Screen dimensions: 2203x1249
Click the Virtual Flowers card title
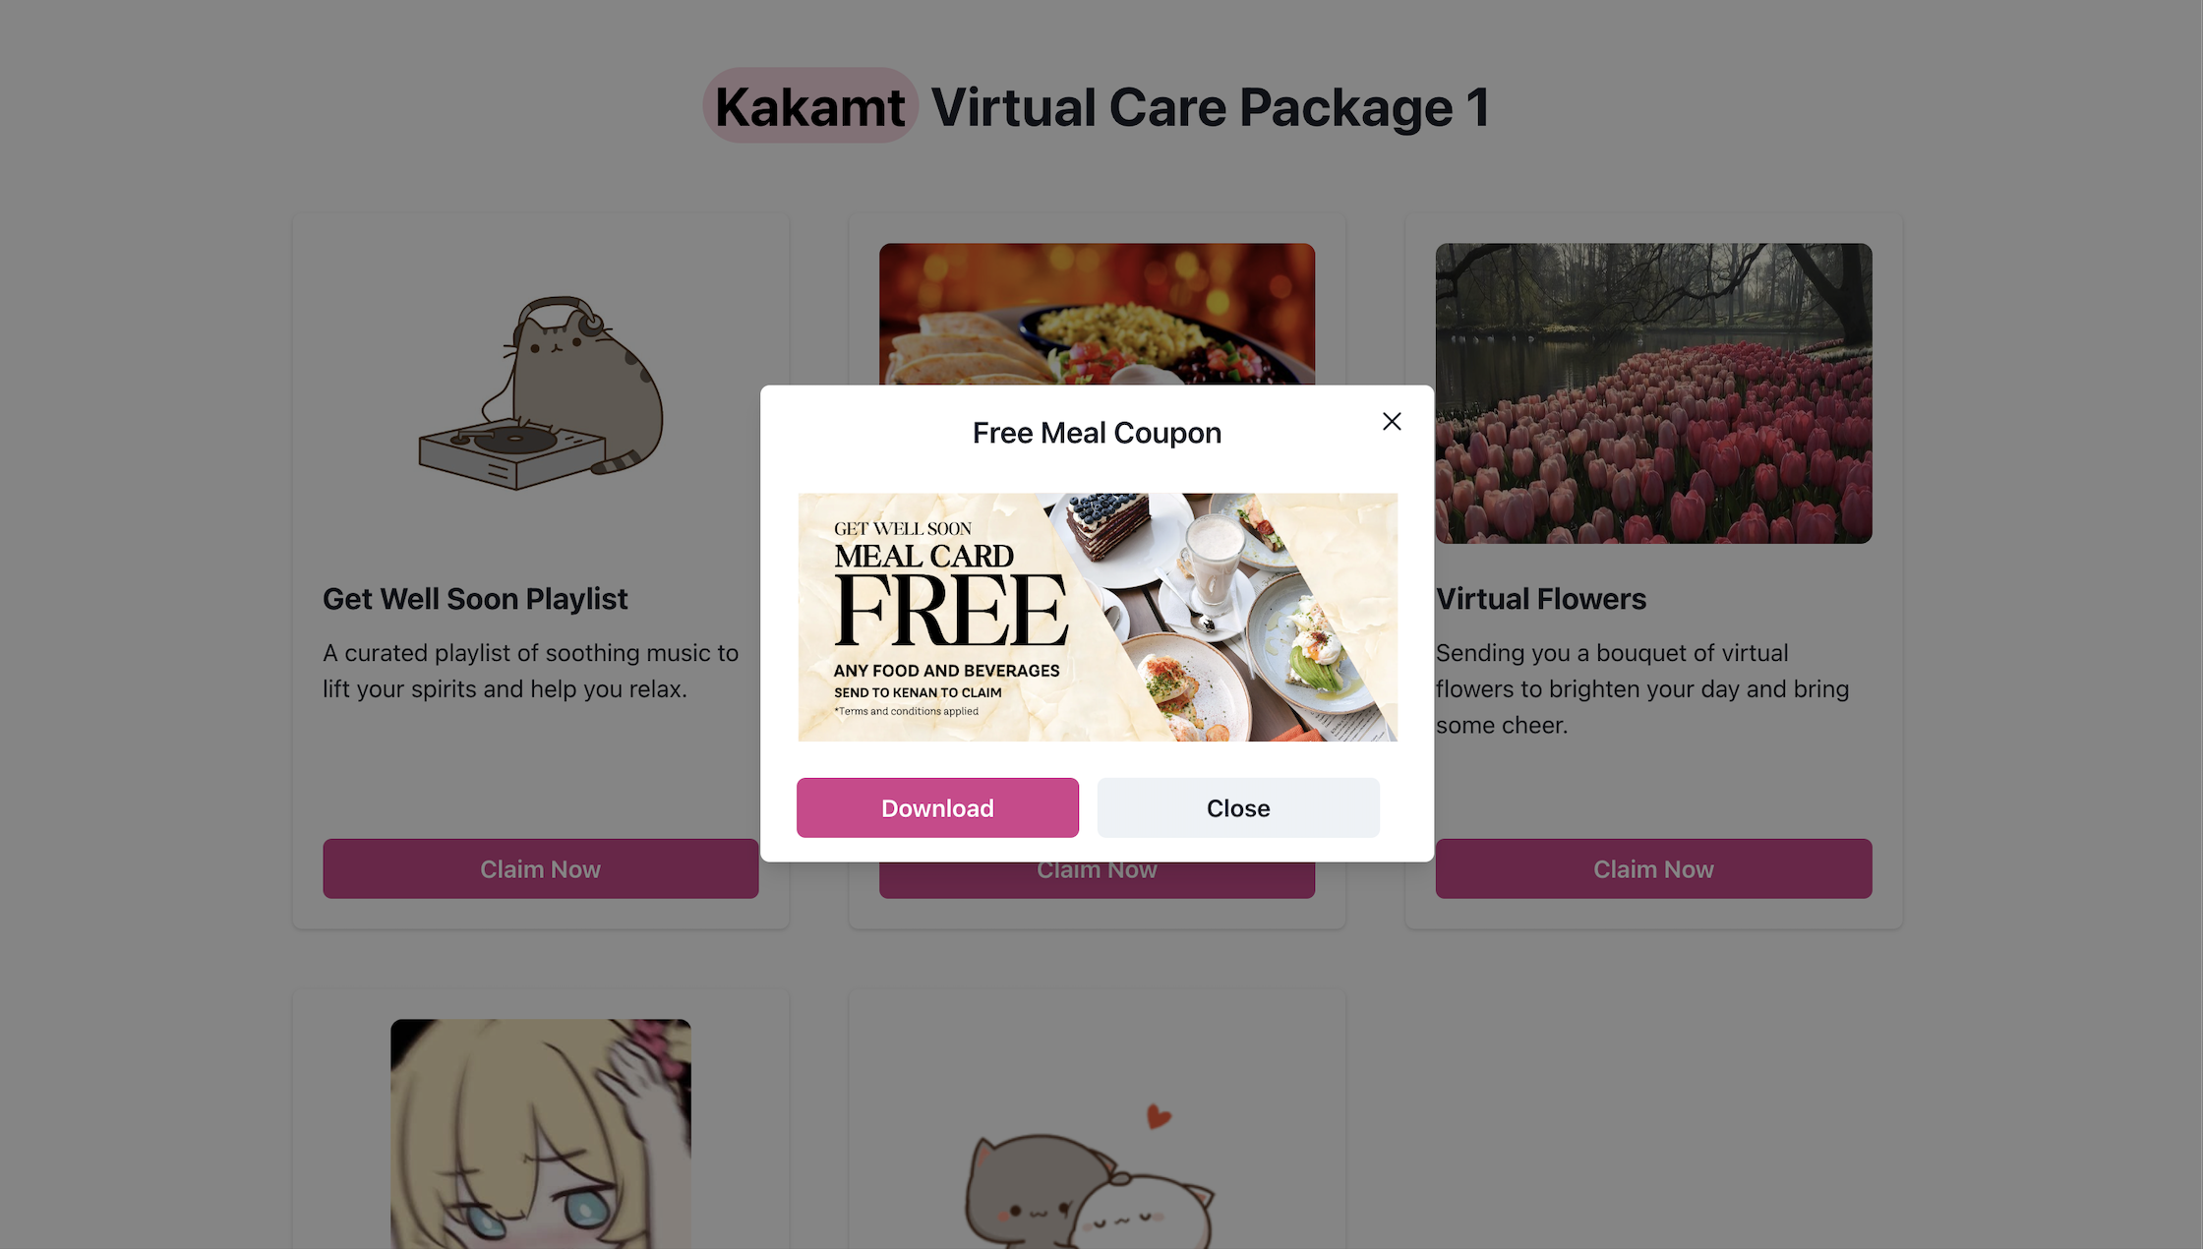[x=1540, y=598]
